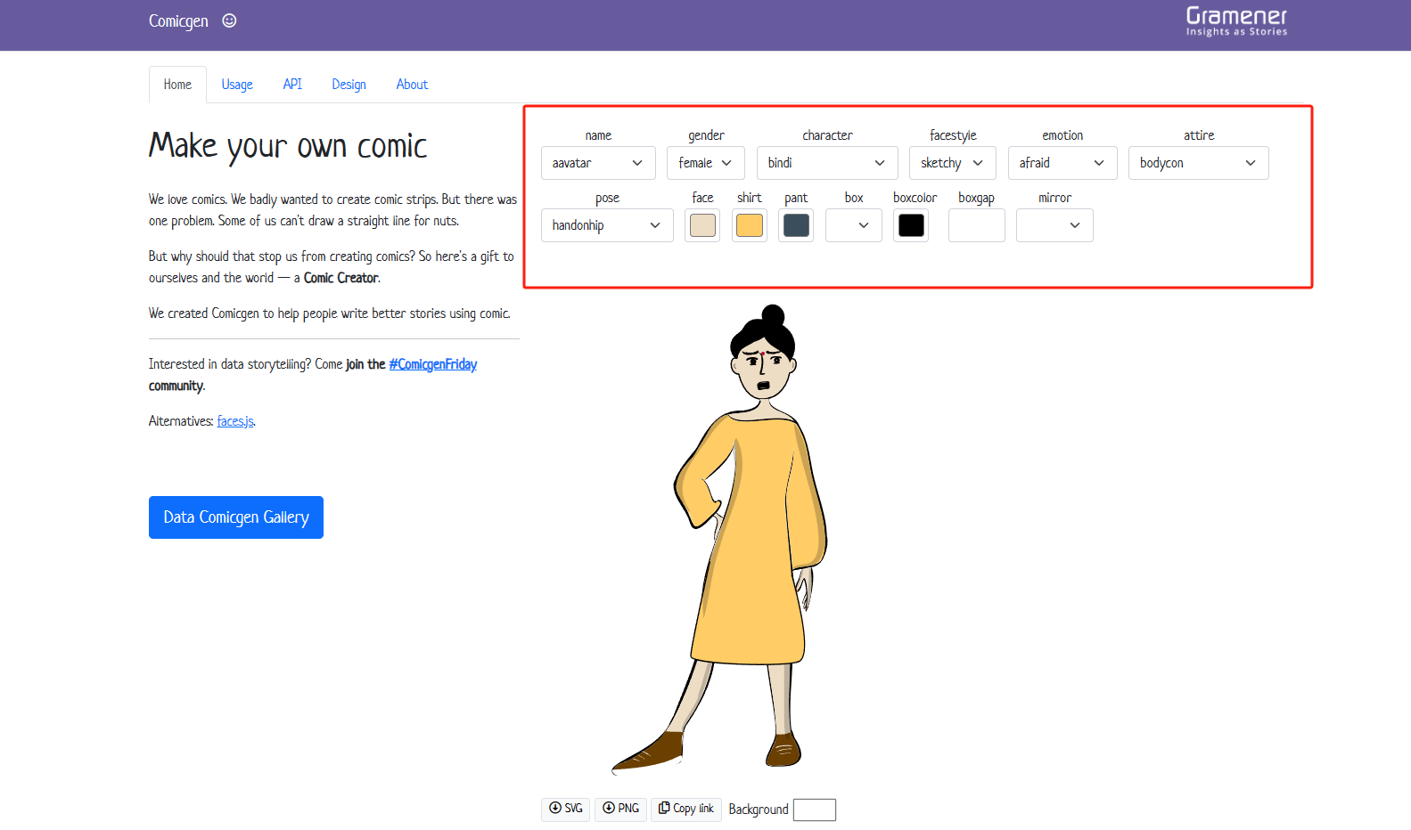Image resolution: width=1411 pixels, height=830 pixels.
Task: Switch to the Design tab
Action: click(x=349, y=85)
